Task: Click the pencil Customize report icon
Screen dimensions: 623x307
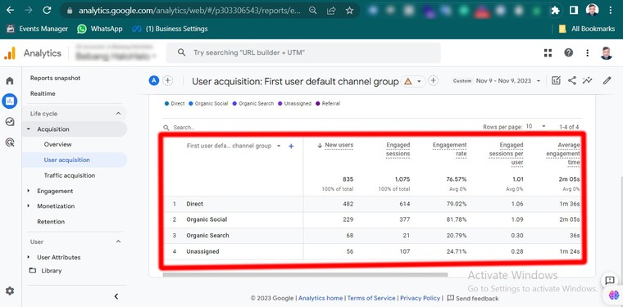Action: click(607, 80)
